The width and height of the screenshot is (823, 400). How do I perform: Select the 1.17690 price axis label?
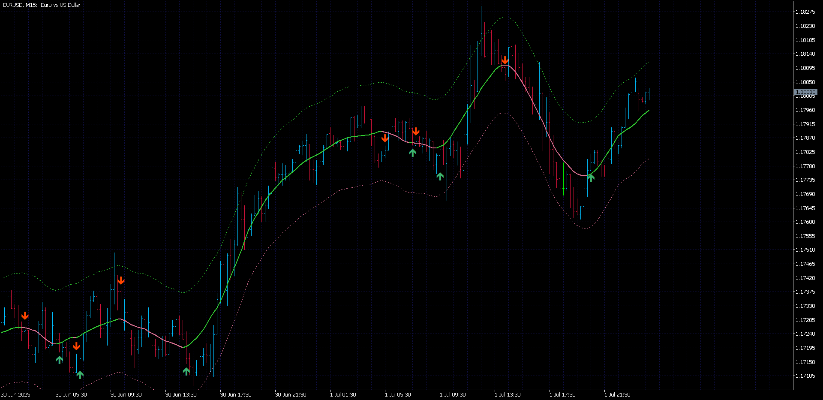coord(805,194)
